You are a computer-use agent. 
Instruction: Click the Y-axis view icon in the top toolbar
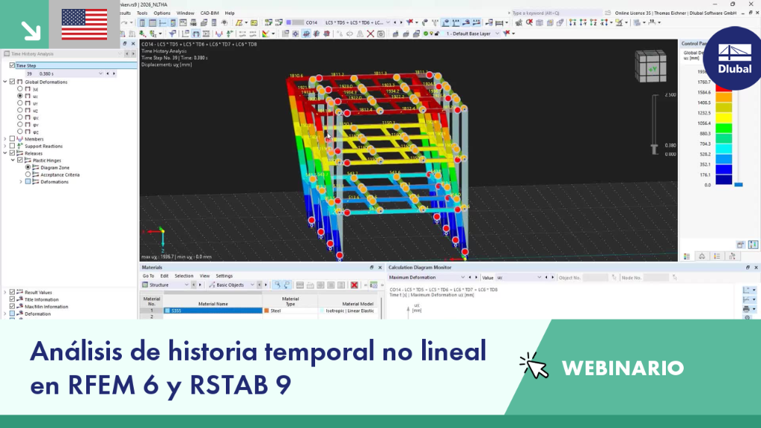583,22
